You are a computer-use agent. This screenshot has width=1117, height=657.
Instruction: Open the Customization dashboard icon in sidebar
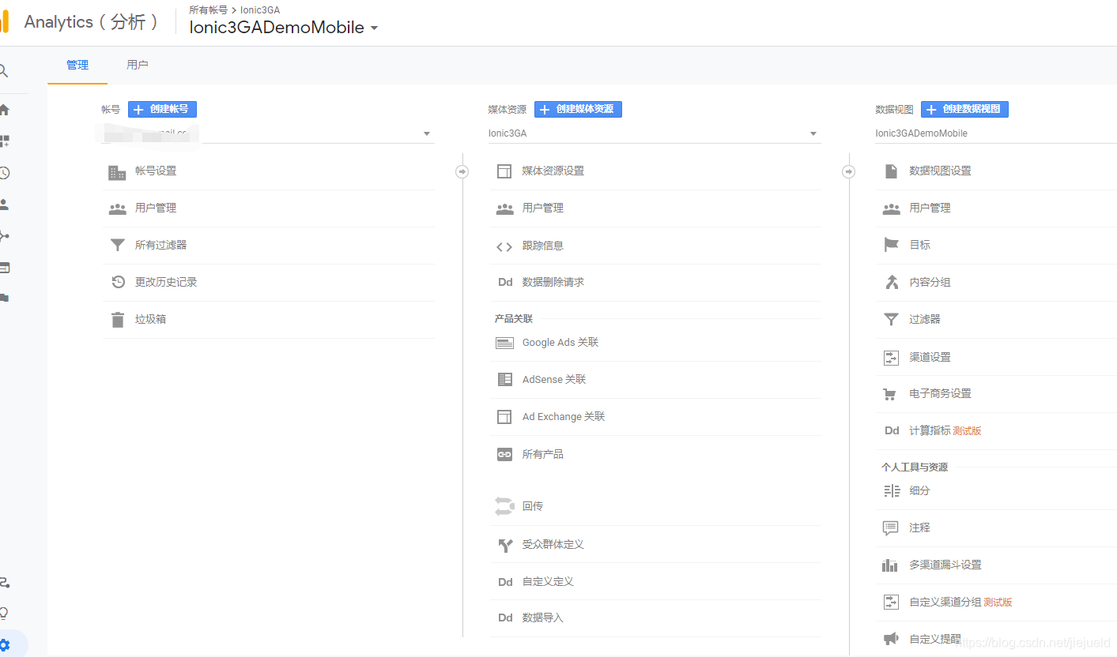coord(4,141)
